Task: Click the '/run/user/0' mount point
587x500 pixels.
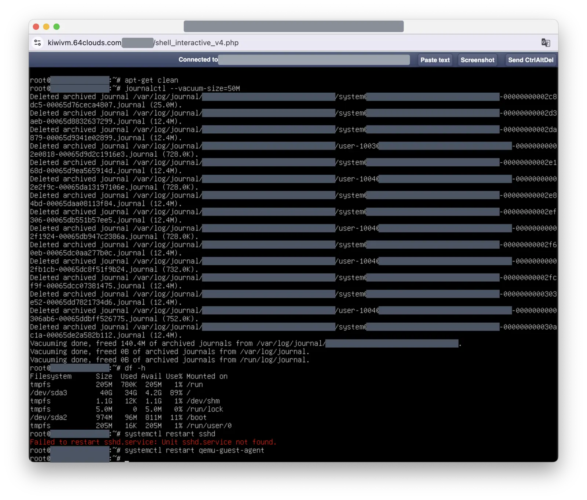Action: [209, 426]
